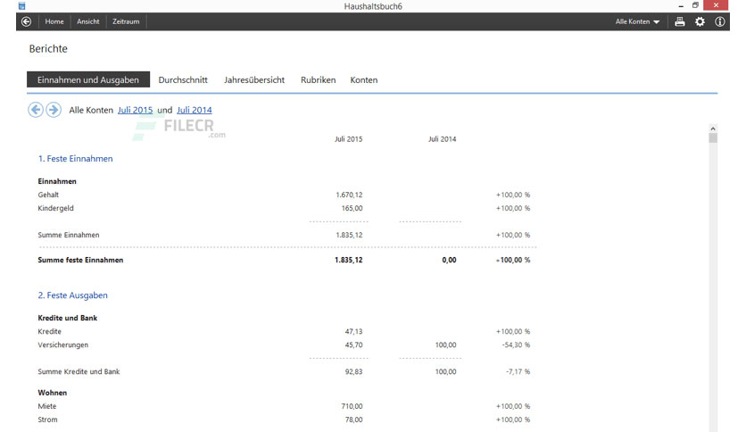Click the -7,17 % change value
Image resolution: width=746 pixels, height=432 pixels.
pos(518,371)
